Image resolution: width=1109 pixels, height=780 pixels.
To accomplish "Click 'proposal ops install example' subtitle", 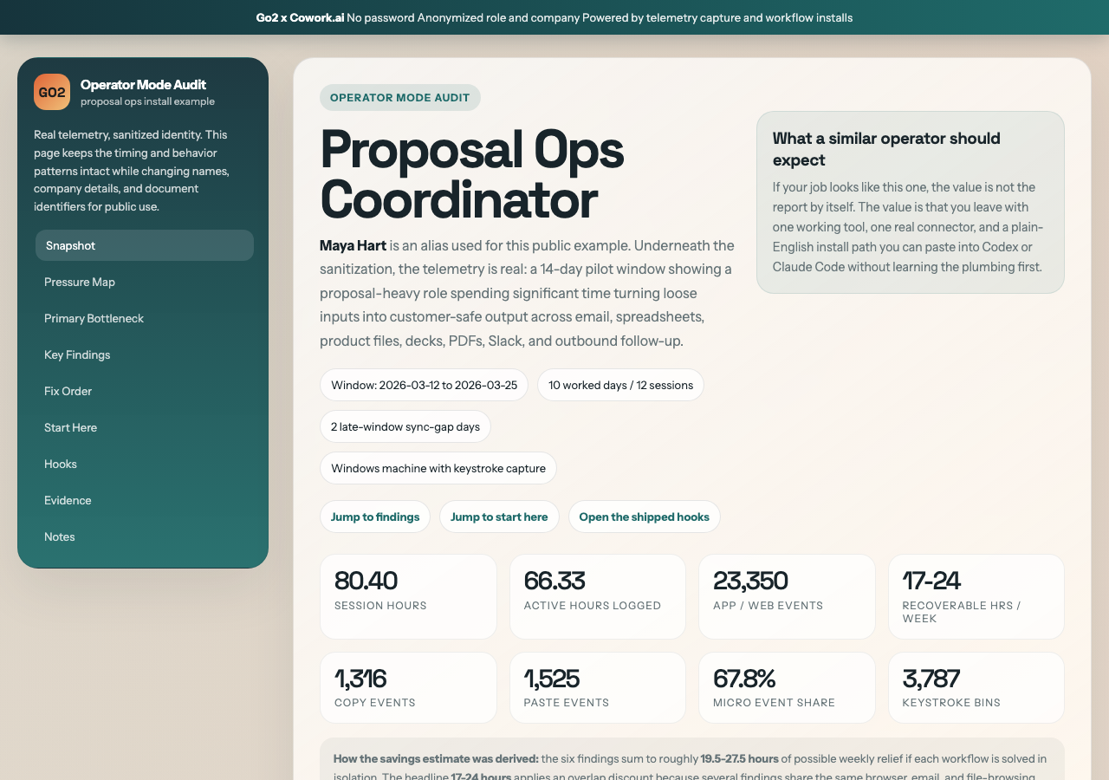I will (x=147, y=101).
